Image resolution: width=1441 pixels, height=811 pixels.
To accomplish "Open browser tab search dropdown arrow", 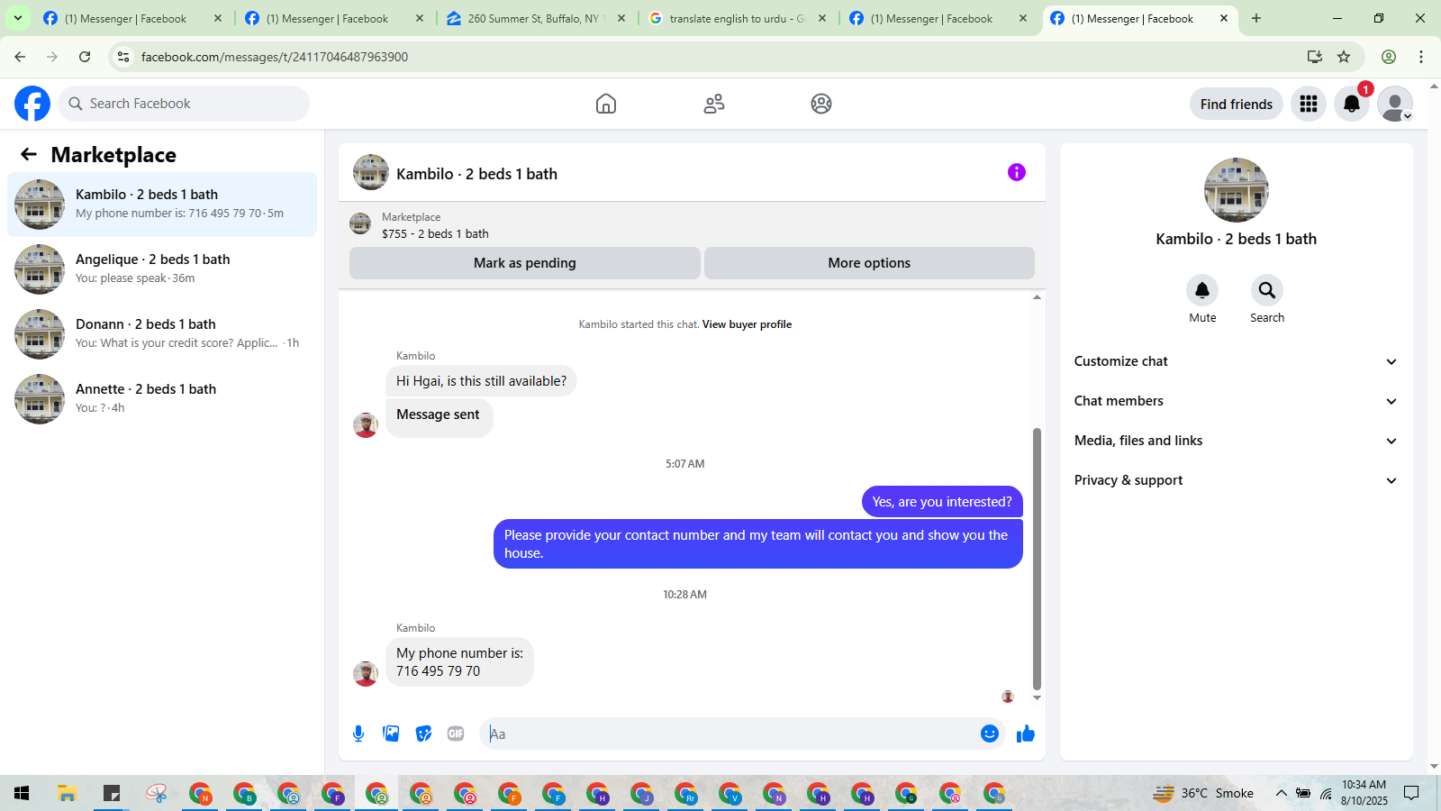I will pos(17,18).
